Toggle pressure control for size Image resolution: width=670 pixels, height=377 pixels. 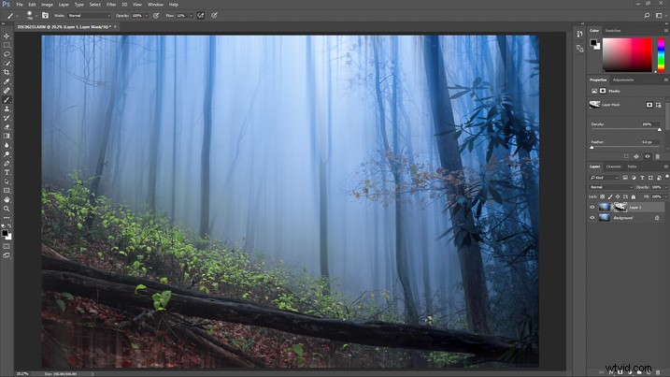pos(214,15)
